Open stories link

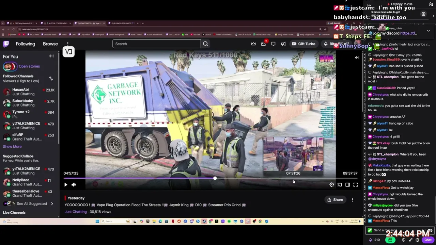coord(29,66)
